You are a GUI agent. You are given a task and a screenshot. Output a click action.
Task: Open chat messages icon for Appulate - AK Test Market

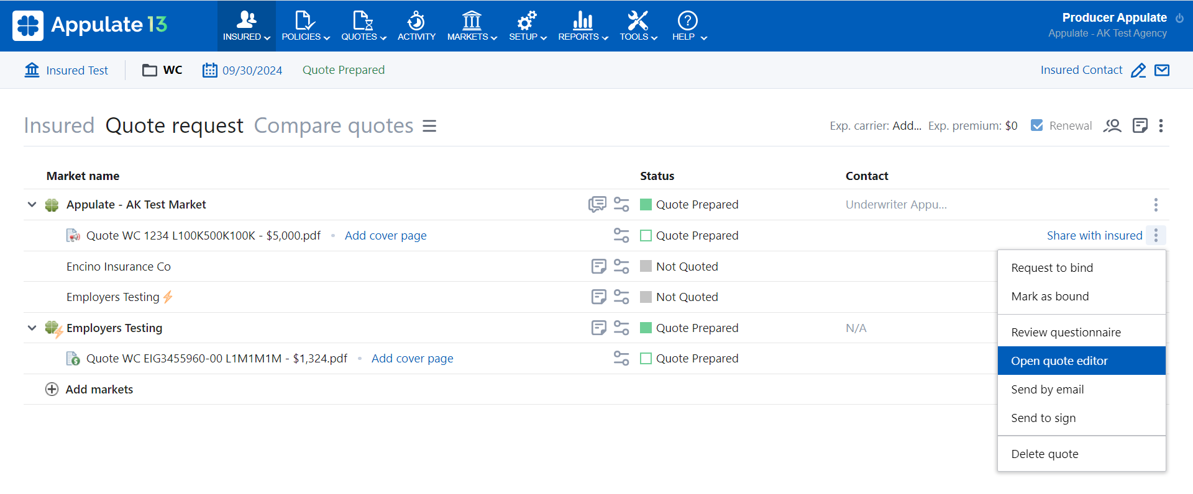click(597, 204)
